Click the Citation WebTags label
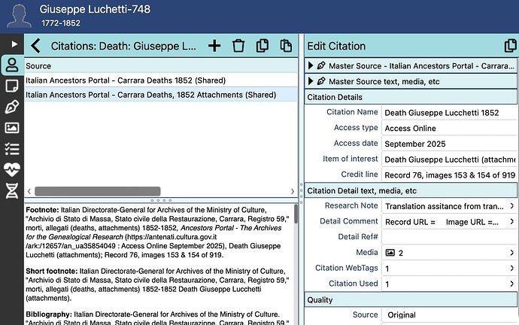Image resolution: width=519 pixels, height=325 pixels. [346, 268]
